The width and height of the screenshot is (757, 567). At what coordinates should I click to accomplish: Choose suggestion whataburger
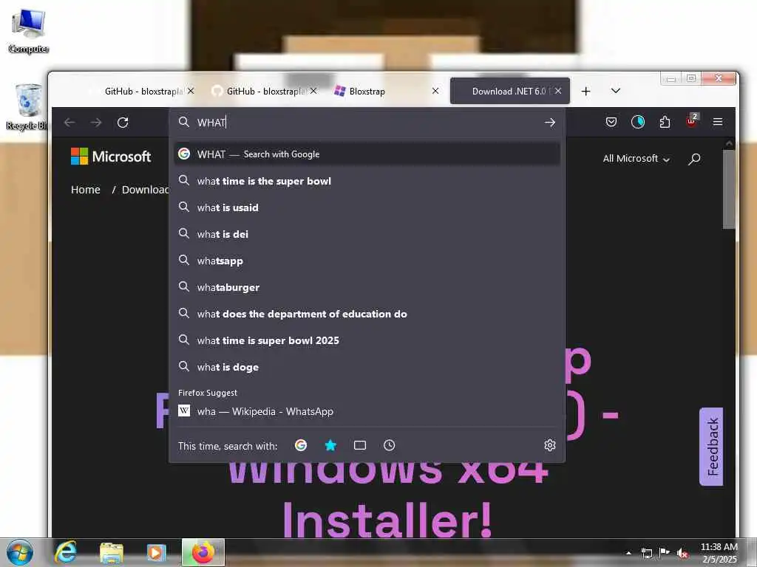click(367, 287)
